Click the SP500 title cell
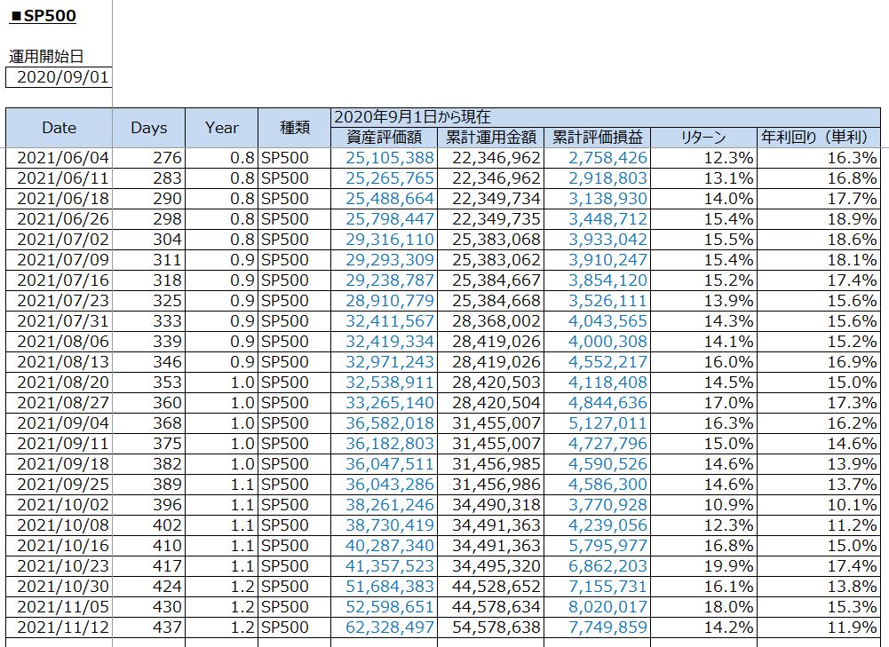This screenshot has width=889, height=647. (x=44, y=16)
